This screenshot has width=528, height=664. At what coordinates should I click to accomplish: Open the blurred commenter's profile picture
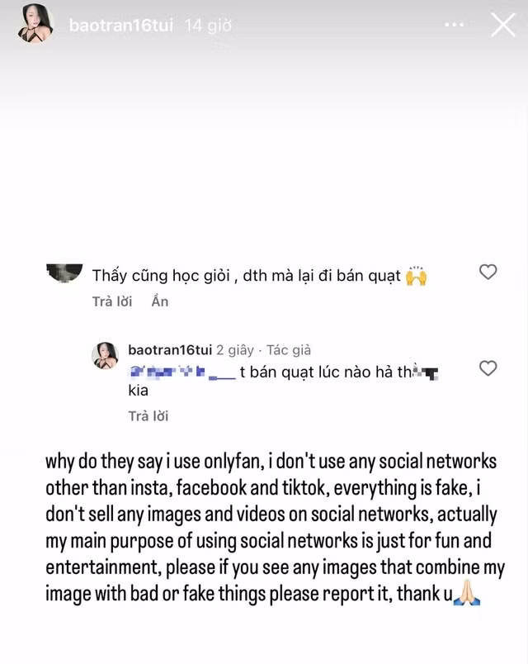coord(63,274)
